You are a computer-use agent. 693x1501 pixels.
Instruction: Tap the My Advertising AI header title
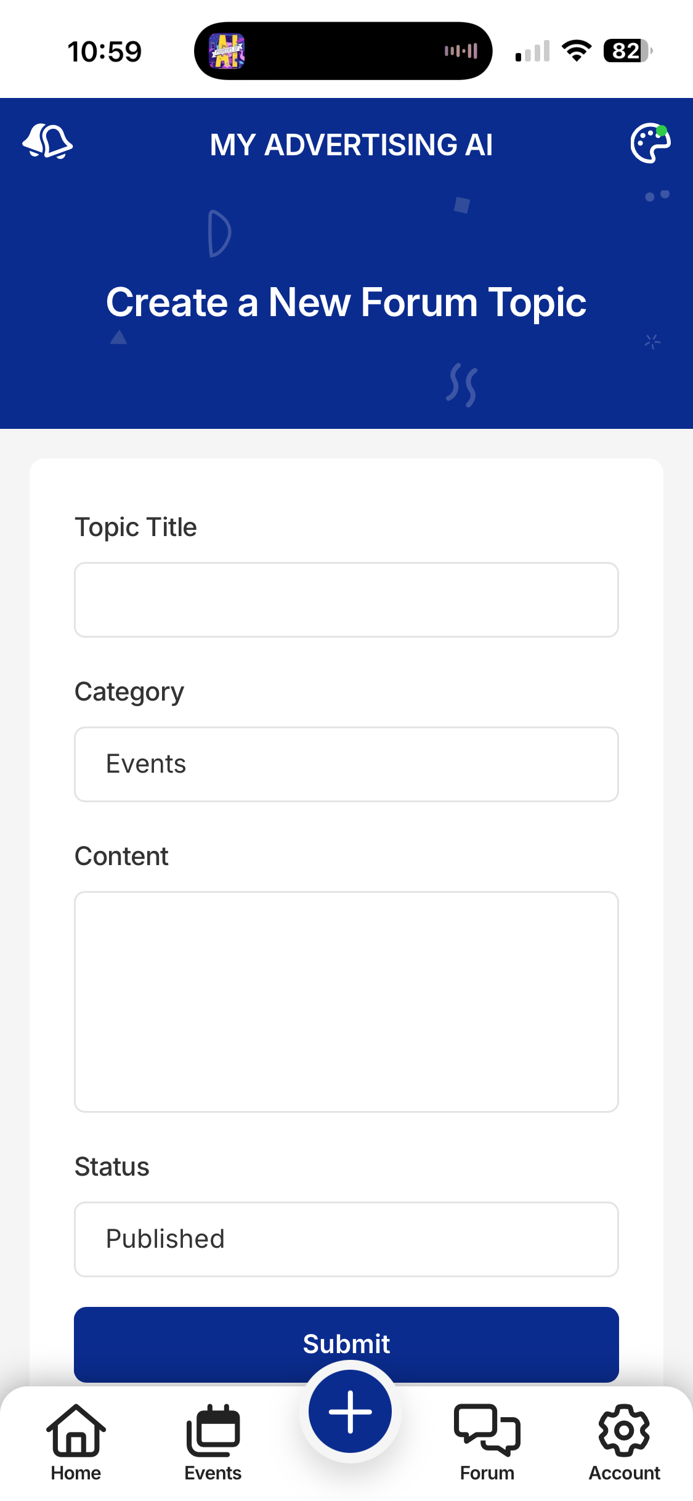[x=351, y=145]
